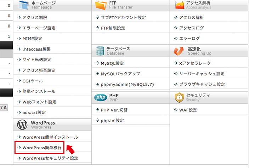
Task: Open アクセス拒否設定
Action: coord(39,70)
